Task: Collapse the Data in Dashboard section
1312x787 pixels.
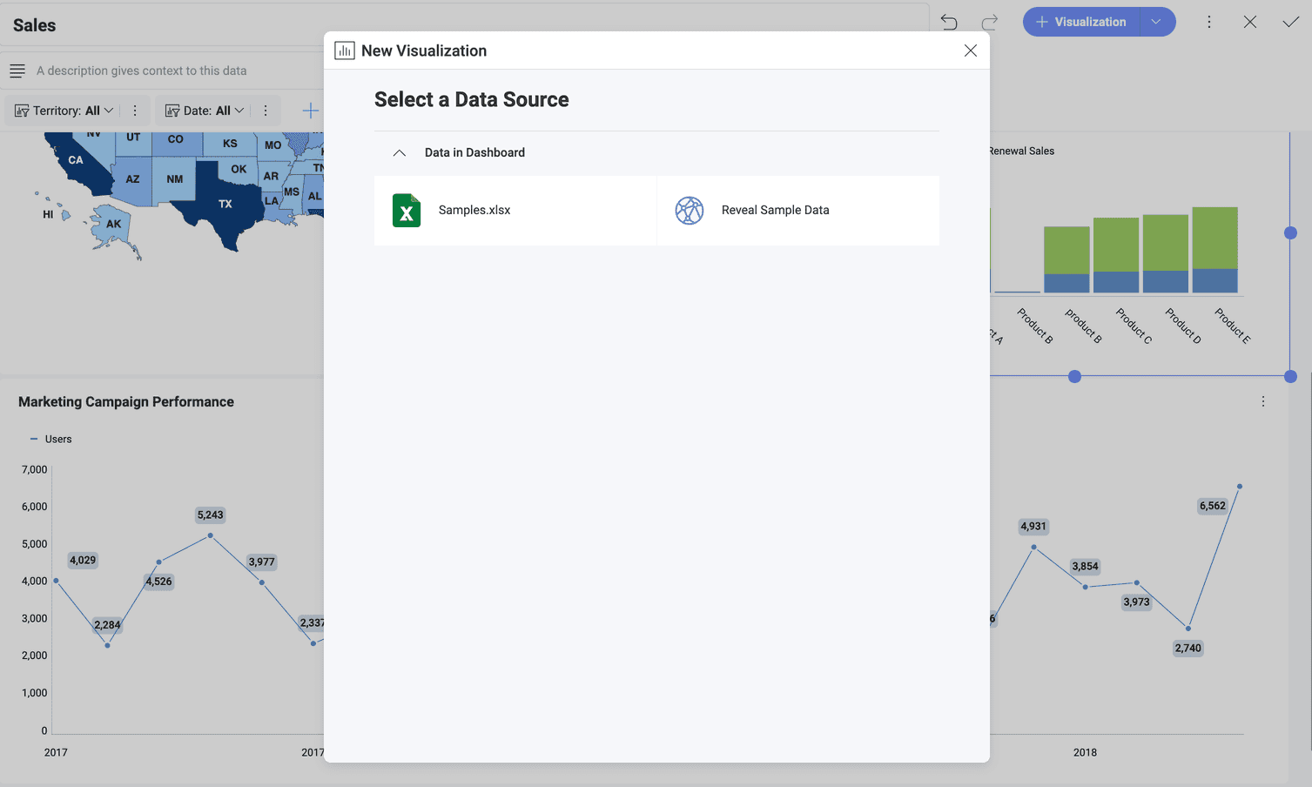Action: [400, 152]
